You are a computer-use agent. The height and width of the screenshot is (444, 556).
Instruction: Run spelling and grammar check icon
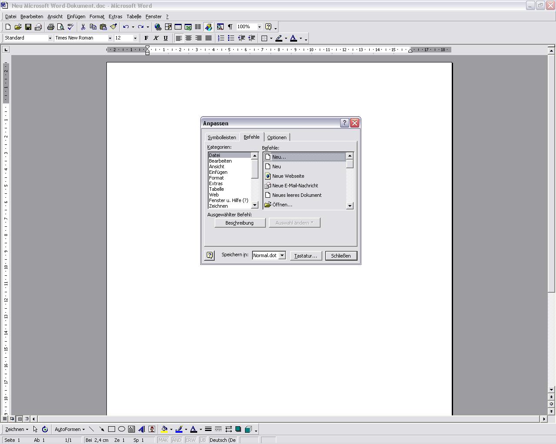[71, 27]
